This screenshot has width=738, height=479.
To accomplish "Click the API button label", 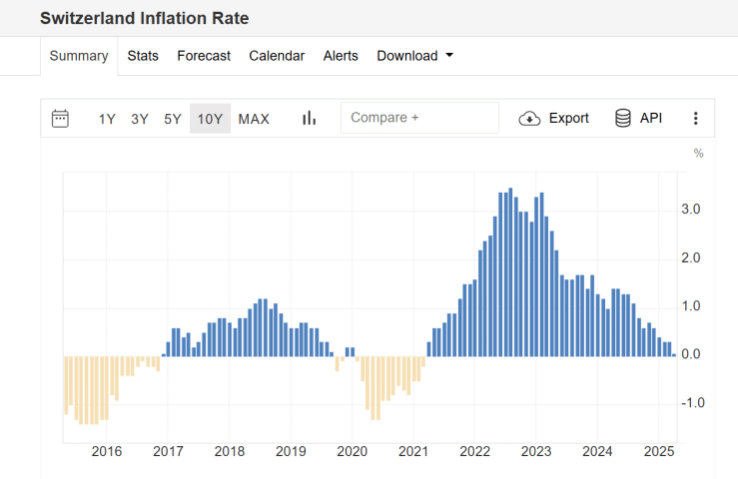I will click(x=651, y=118).
